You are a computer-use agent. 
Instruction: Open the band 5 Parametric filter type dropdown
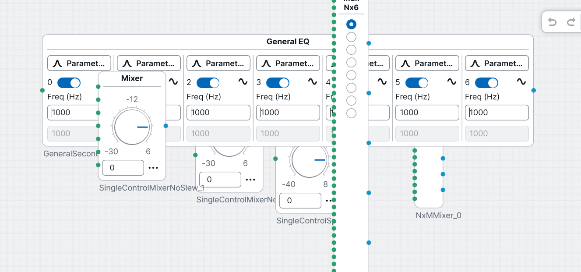pos(427,63)
